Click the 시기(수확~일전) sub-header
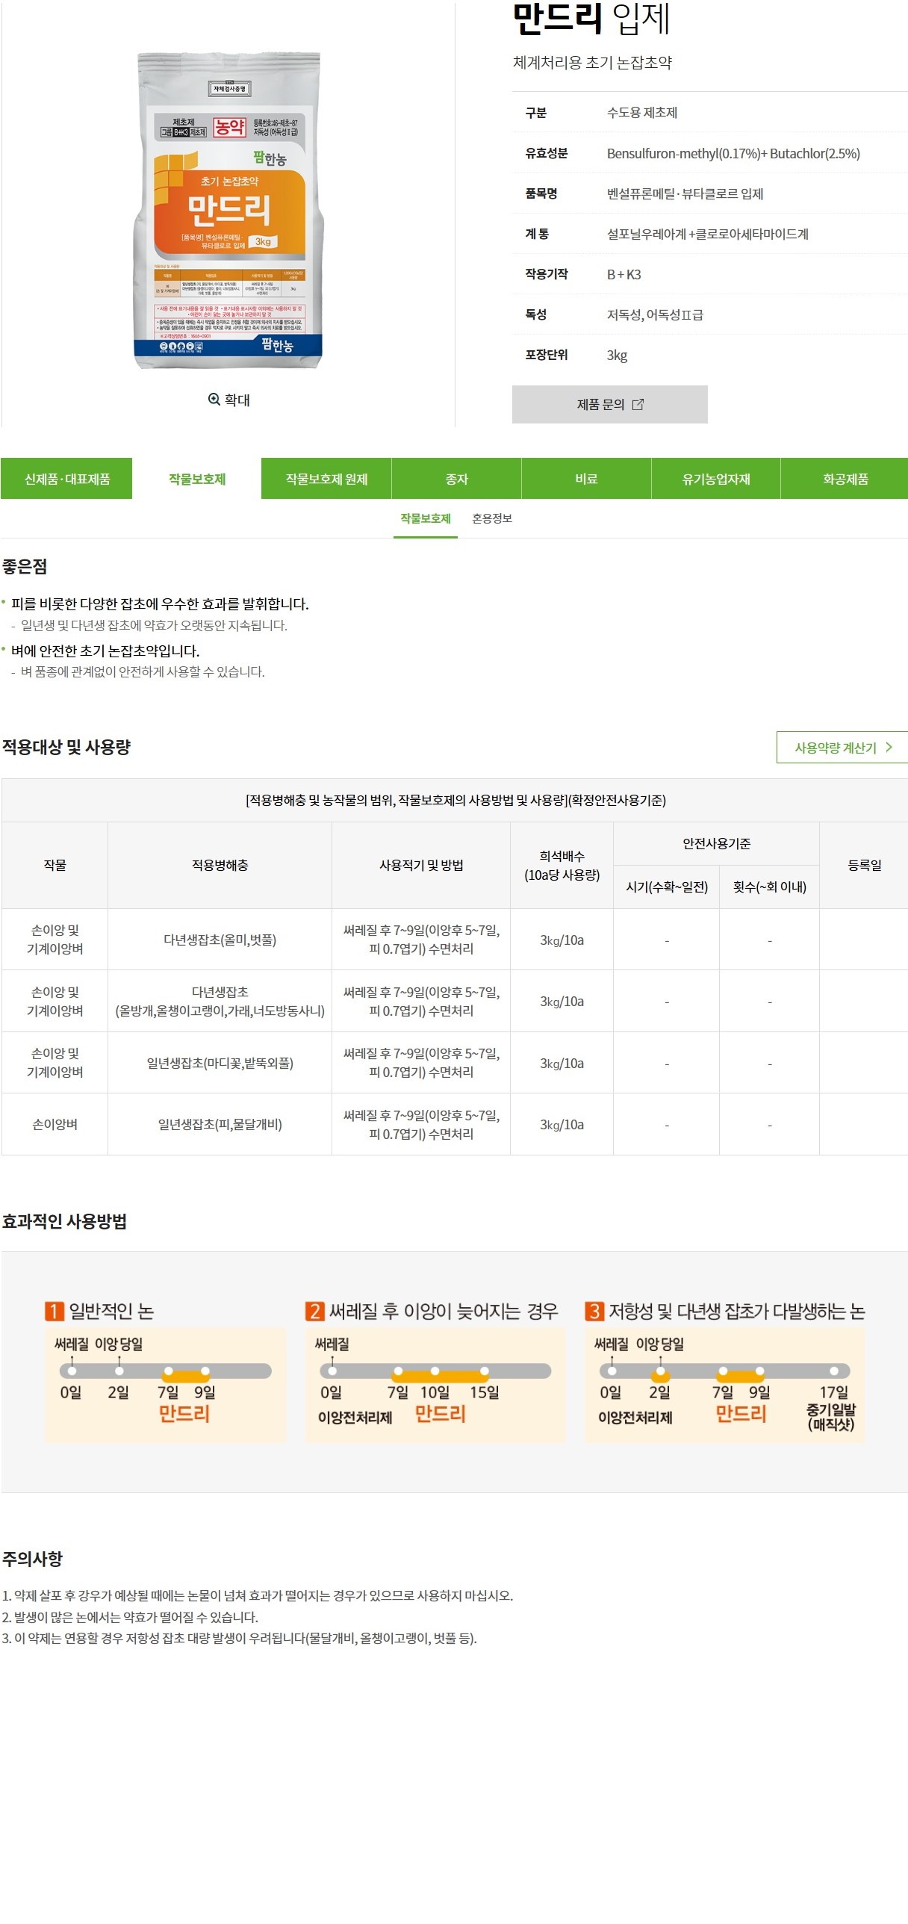The width and height of the screenshot is (908, 1924). click(666, 887)
